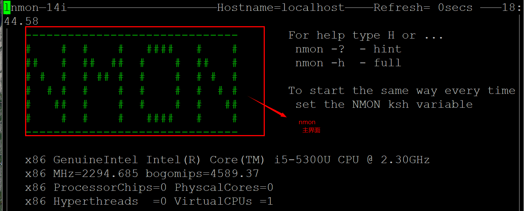Click the red "nmon" annotation label
Screen dimensions: 524x211
(307, 122)
